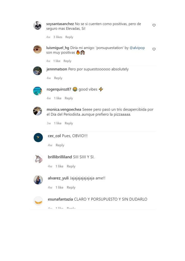
Task: View the 3 likes on soysantasanchez's comment
Action: click(58, 37)
